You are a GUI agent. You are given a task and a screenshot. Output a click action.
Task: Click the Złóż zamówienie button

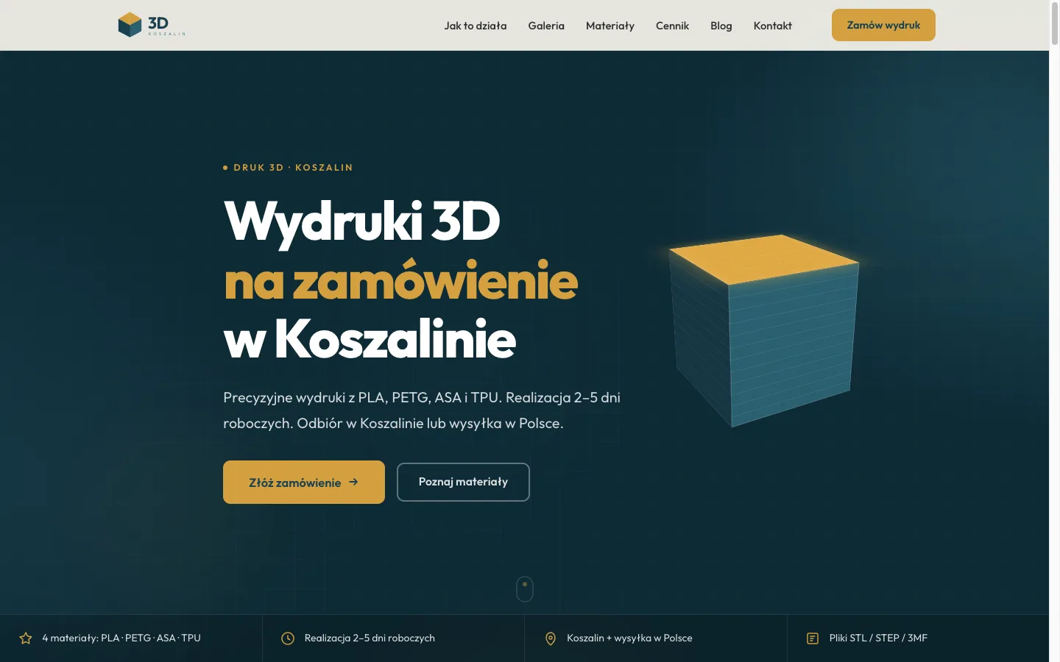pos(304,482)
